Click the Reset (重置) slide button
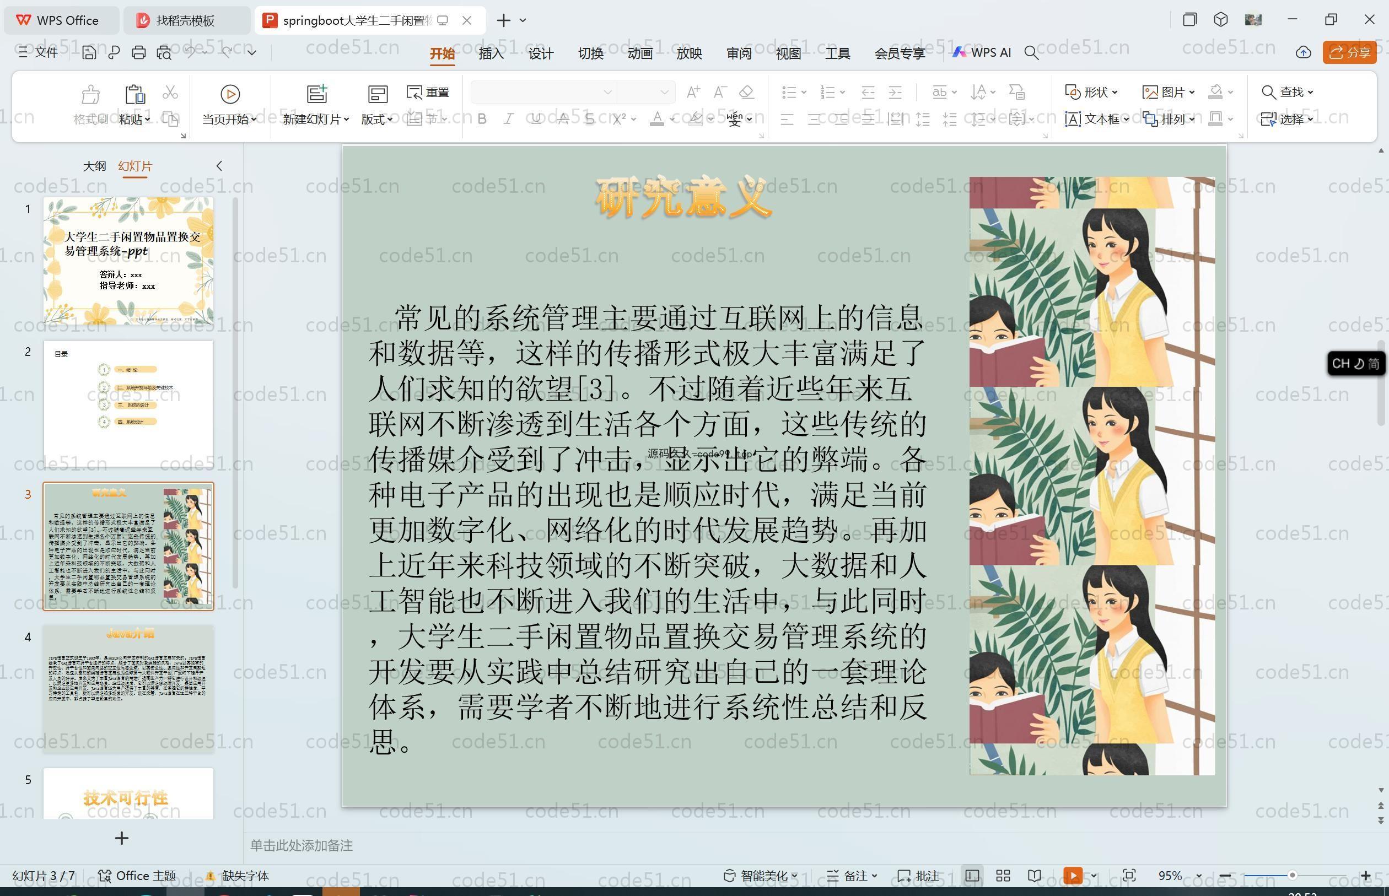Screen dimensions: 1389x896 (428, 92)
